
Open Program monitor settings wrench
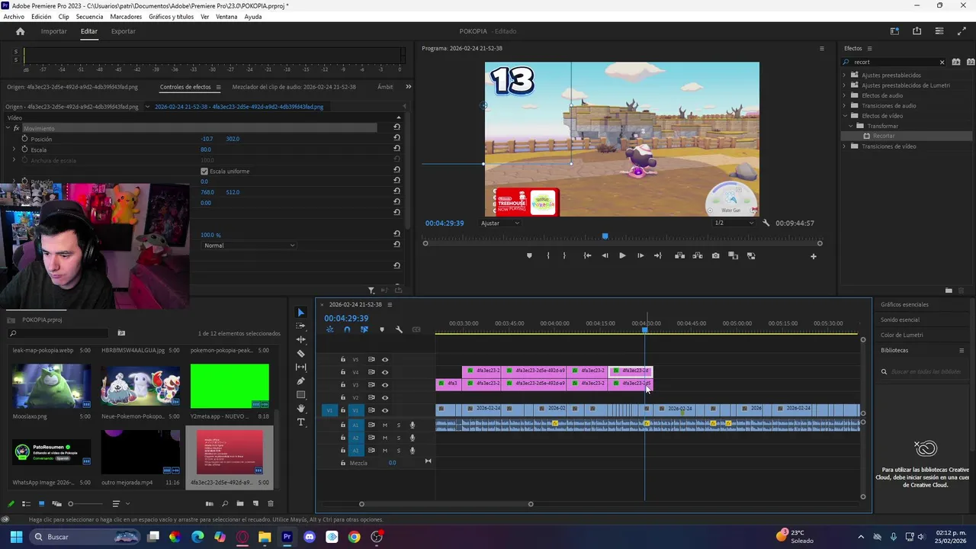click(x=766, y=223)
